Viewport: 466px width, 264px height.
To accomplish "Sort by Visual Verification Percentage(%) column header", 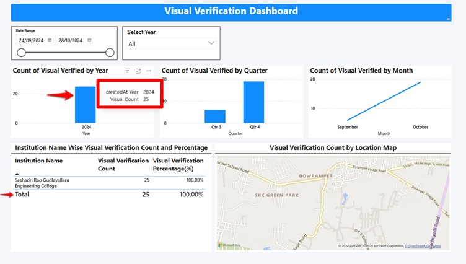I will tap(178, 164).
